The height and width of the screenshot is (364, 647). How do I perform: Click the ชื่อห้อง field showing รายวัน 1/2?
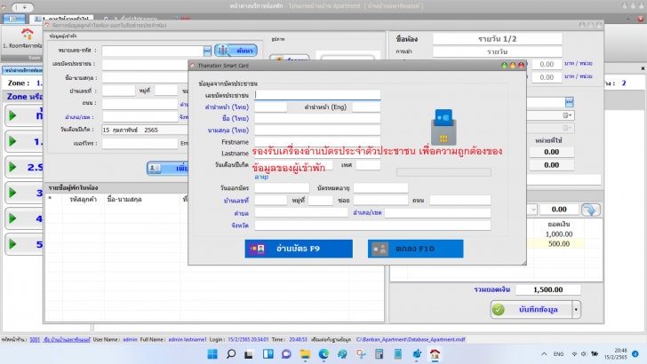tap(497, 39)
